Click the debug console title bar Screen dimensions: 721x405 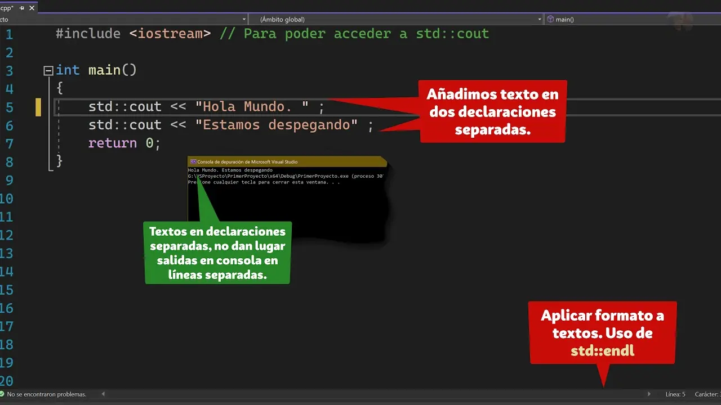pyautogui.click(x=287, y=162)
